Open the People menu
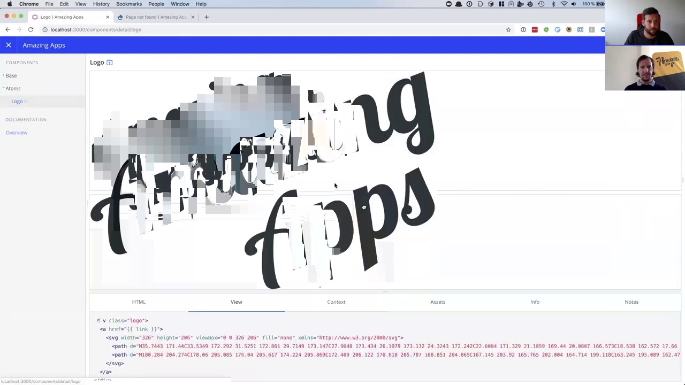This screenshot has height=385, width=685. [x=156, y=4]
